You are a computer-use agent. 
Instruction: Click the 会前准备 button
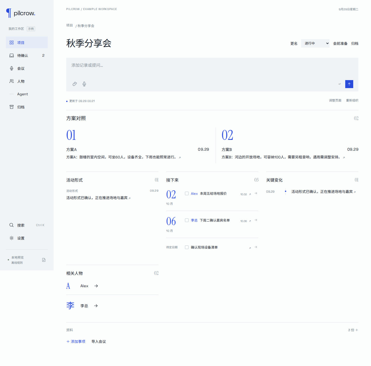point(340,44)
